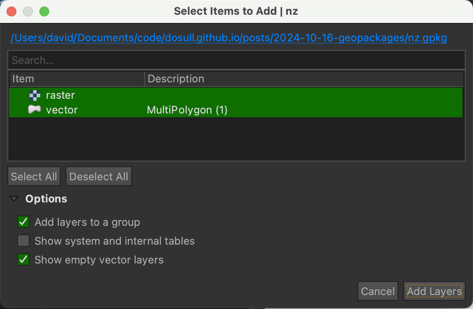Close the dialog using the red window button
This screenshot has width=473, height=309.
point(11,11)
